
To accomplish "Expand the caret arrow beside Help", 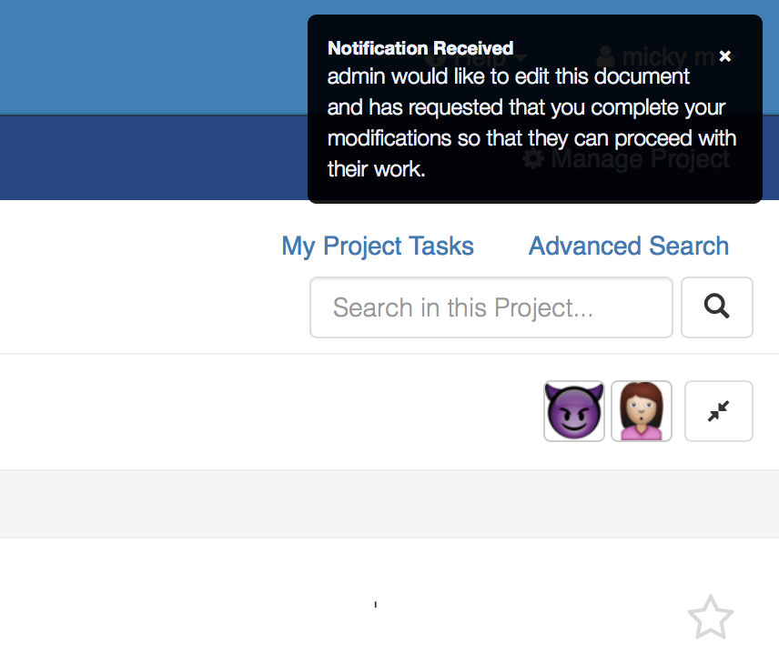I will tap(521, 58).
